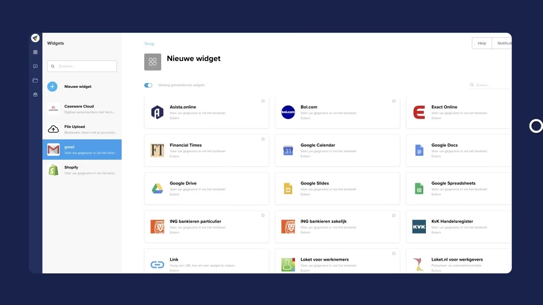Open the Loket.nl voor werkgevers widget card
Image resolution: width=543 pixels, height=305 pixels.
(x=459, y=261)
